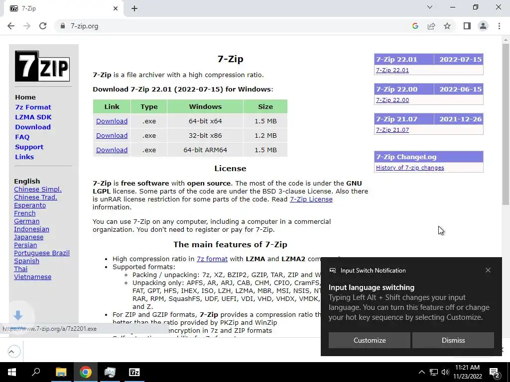The width and height of the screenshot is (510, 382).
Task: Click the padlock site info icon
Action: pos(63,26)
